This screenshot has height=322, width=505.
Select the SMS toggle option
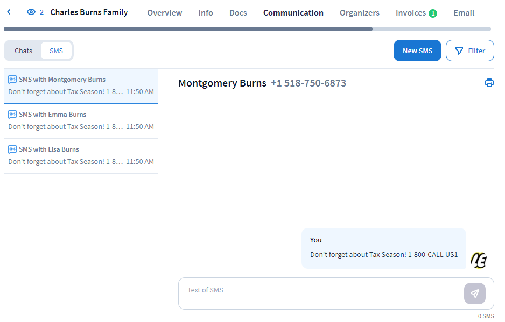(x=56, y=50)
